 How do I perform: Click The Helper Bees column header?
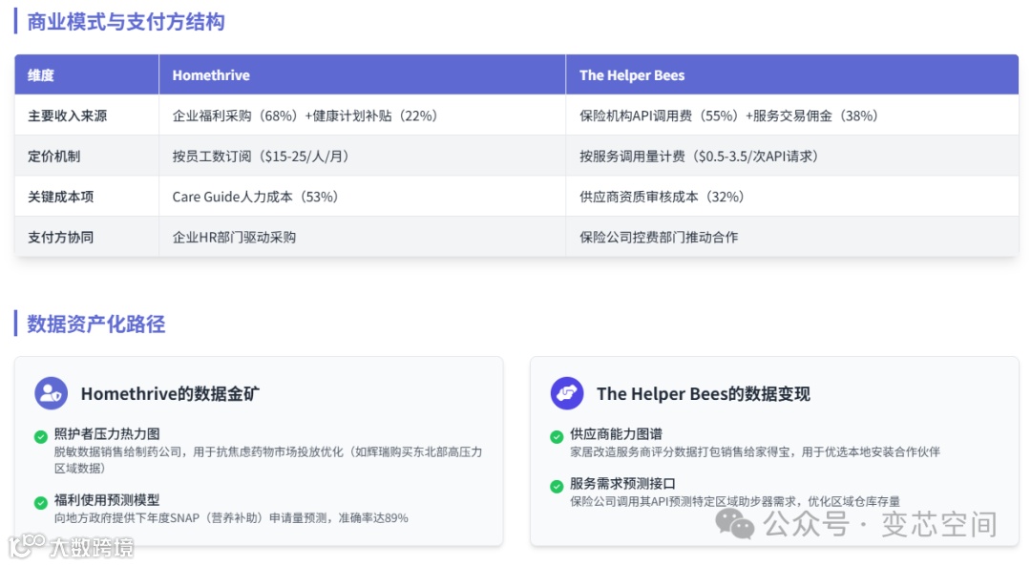792,75
